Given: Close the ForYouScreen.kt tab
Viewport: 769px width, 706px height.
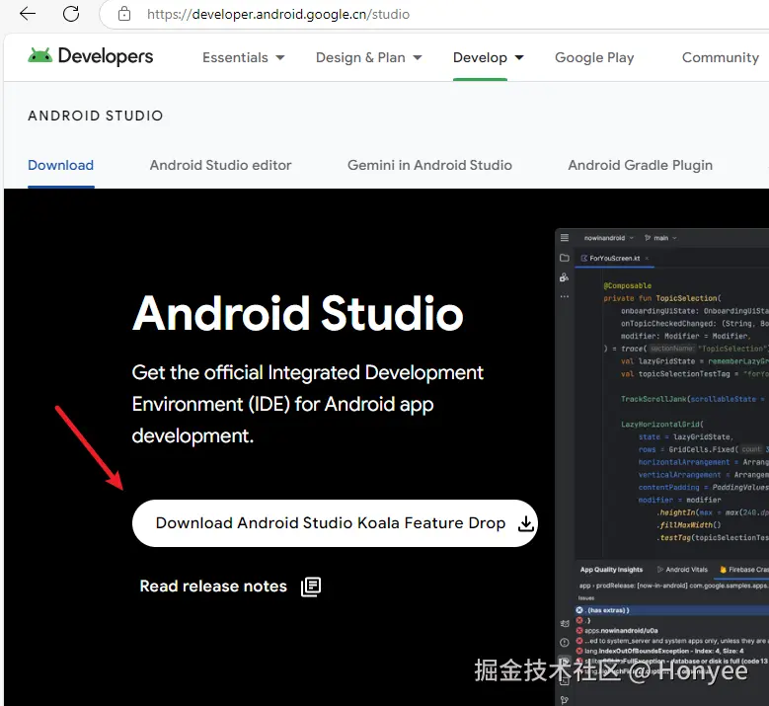Looking at the screenshot, I should (x=647, y=258).
